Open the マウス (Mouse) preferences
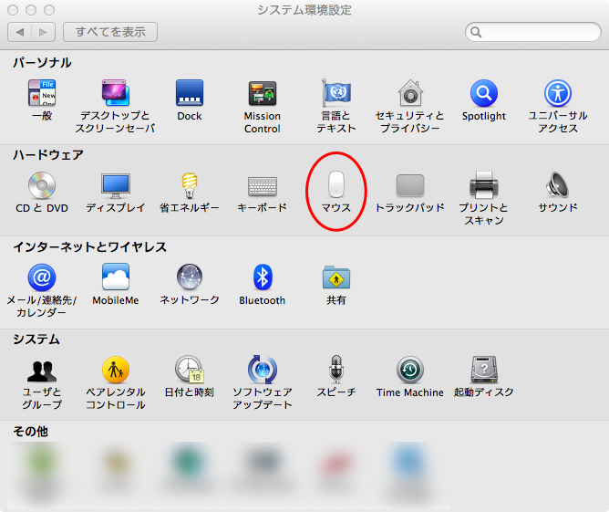The height and width of the screenshot is (512, 609). [x=336, y=186]
